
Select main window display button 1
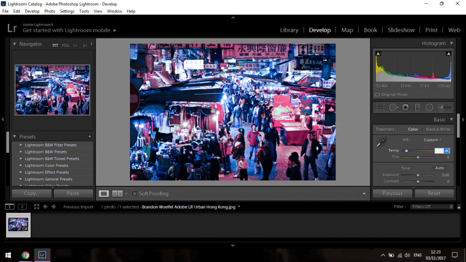point(10,207)
